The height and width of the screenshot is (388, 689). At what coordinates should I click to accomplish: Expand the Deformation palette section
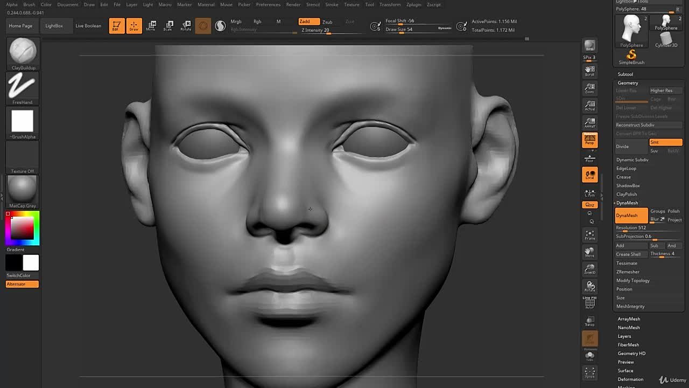tap(630, 379)
